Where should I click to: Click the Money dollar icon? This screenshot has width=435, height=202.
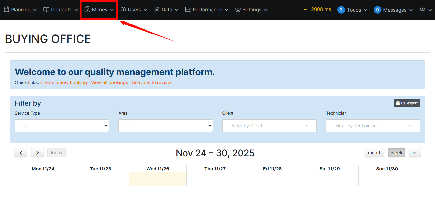click(x=87, y=10)
